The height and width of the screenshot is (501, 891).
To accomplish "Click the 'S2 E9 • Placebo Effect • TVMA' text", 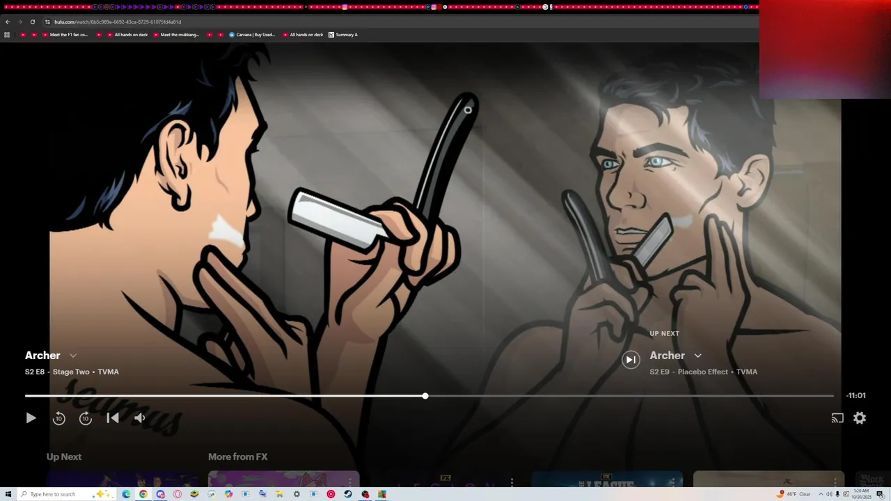I will pos(703,372).
